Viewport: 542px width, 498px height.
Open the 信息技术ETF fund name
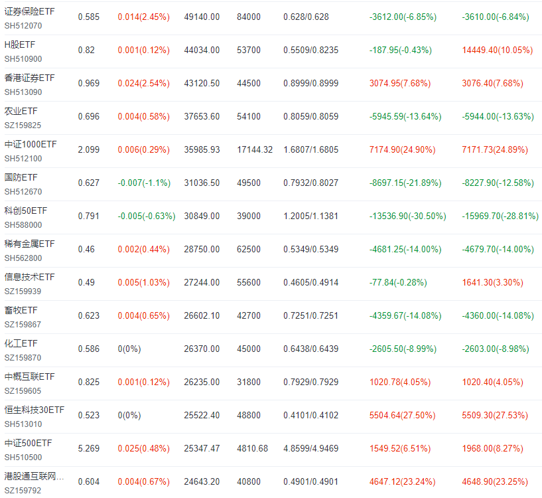(x=29, y=277)
